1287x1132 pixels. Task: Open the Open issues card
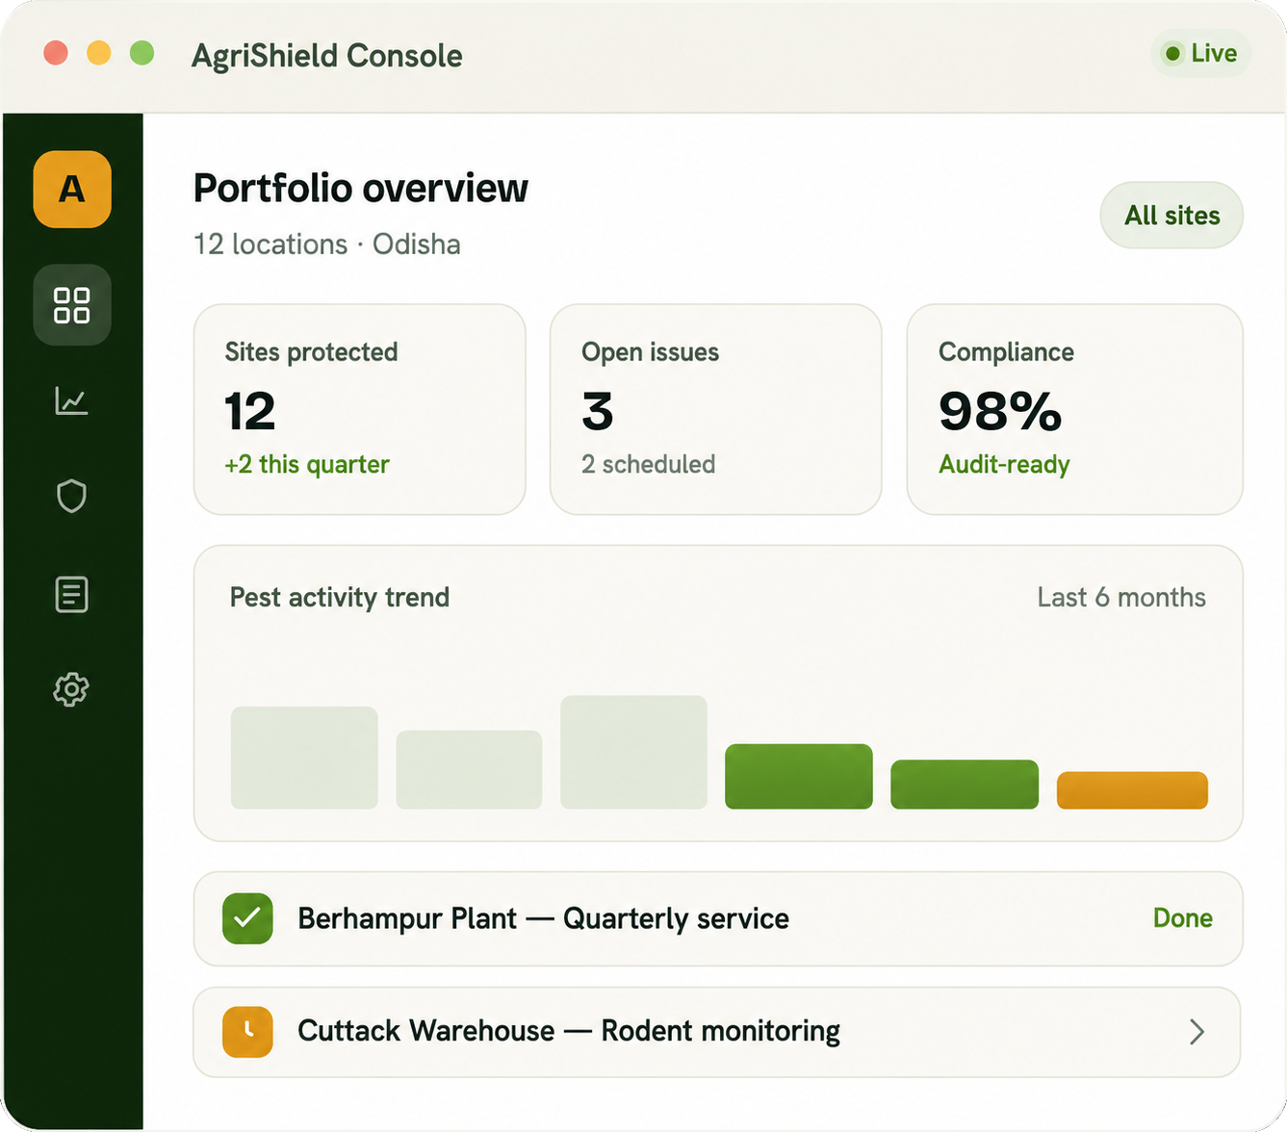[716, 410]
